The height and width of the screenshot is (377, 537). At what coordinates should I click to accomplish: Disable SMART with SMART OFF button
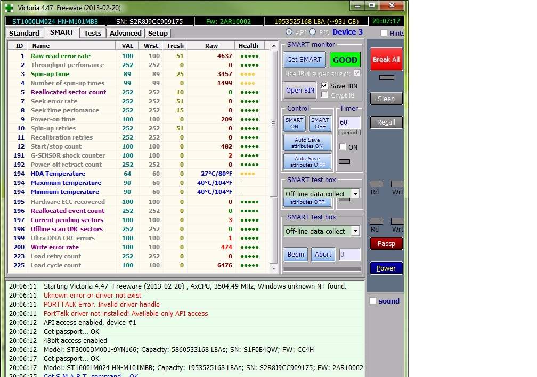(320, 123)
